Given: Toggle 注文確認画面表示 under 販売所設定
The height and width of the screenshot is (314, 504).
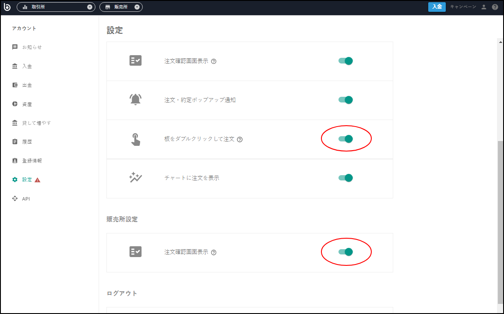Looking at the screenshot, I should click(x=345, y=252).
